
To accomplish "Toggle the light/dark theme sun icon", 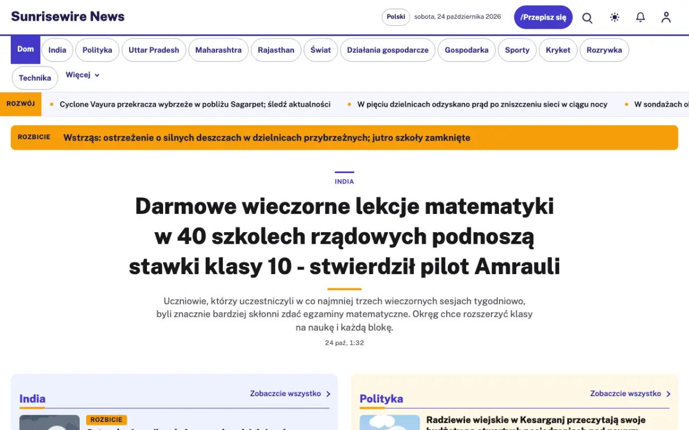I will point(615,17).
